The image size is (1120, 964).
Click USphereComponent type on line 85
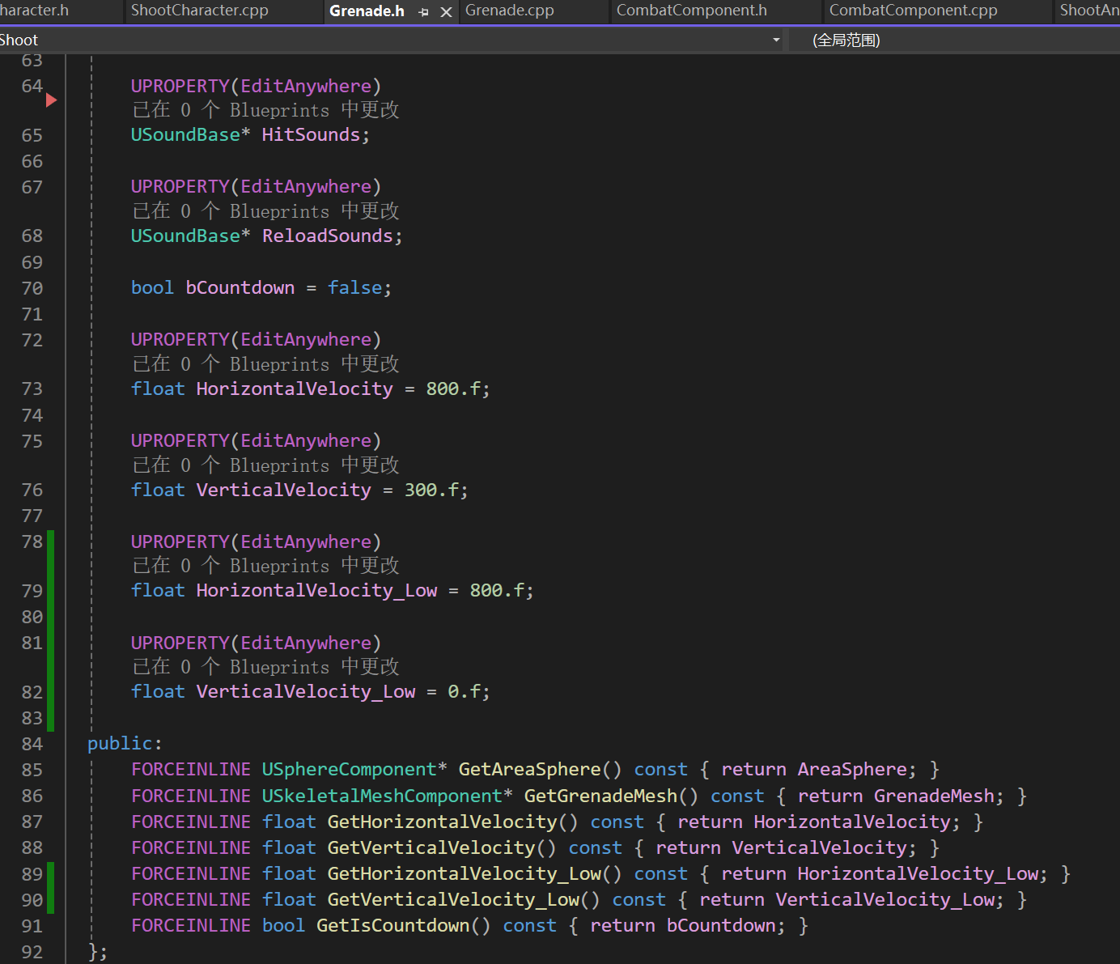[349, 769]
